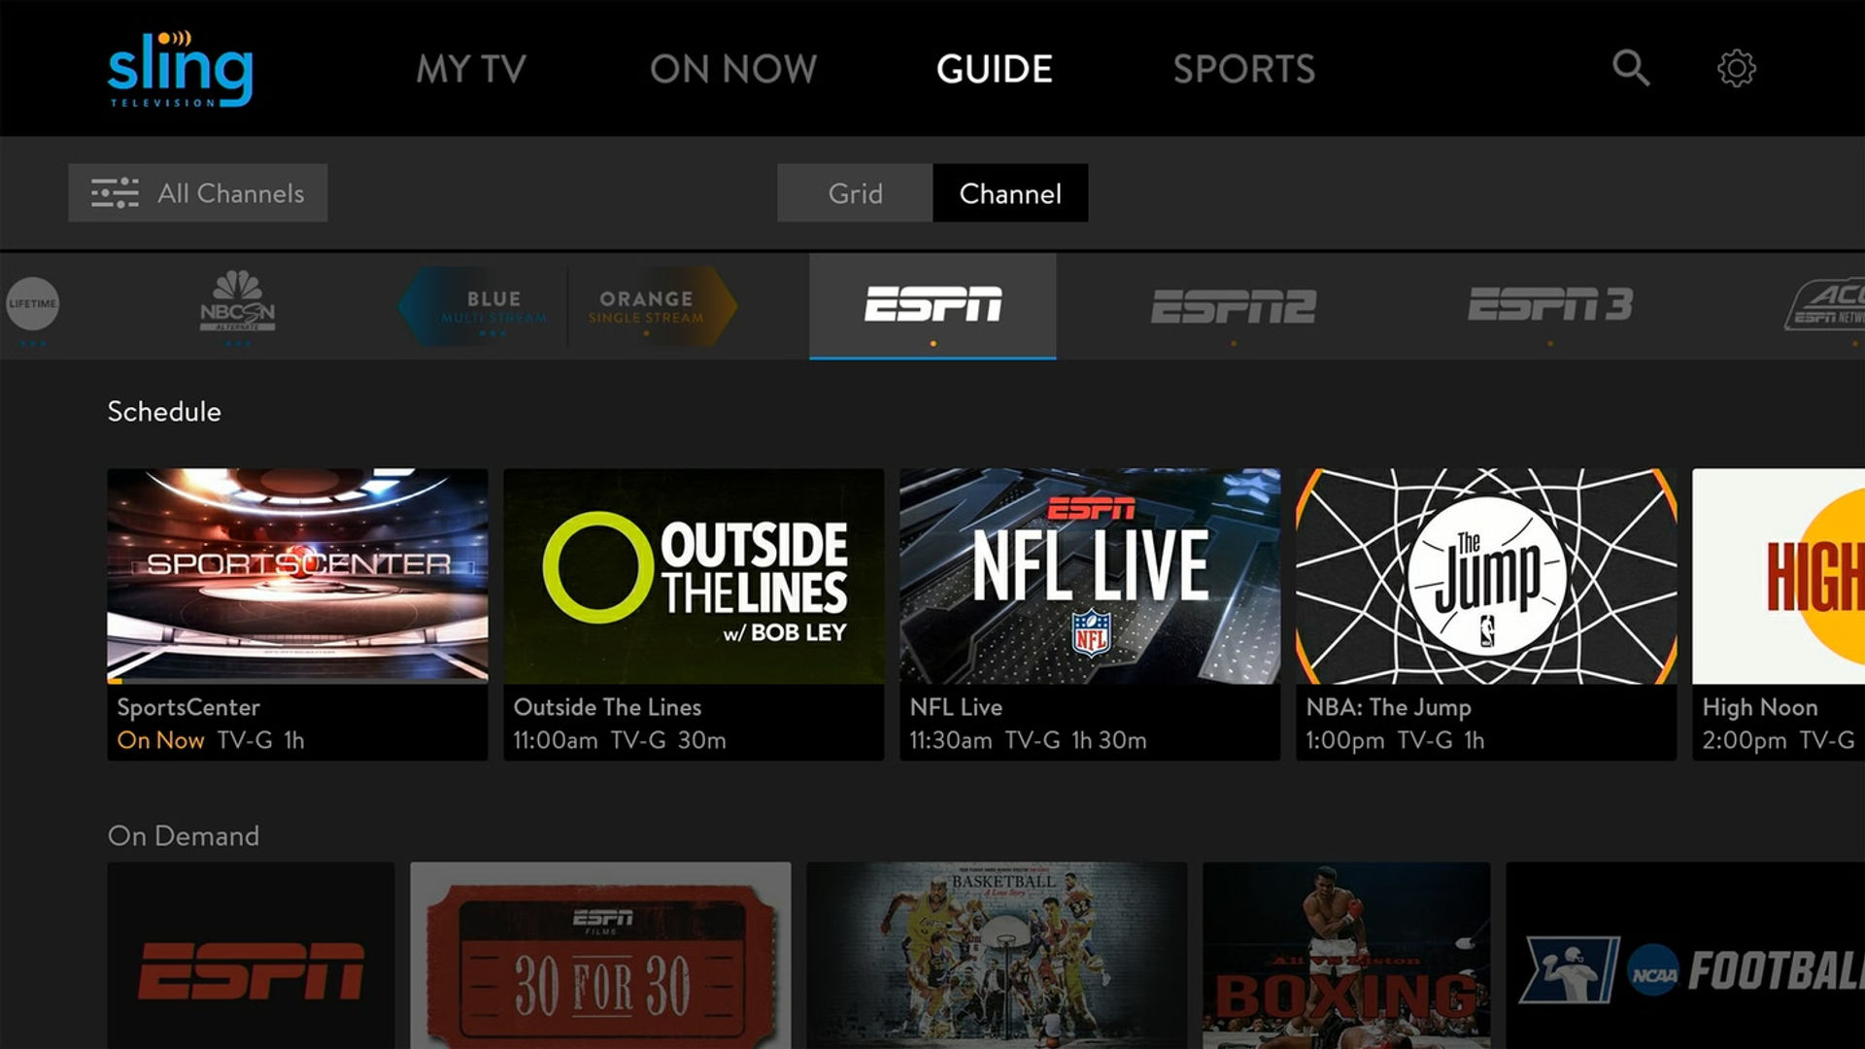Go to Sling Television home logo
Viewport: 1865px width, 1049px height.
coord(180,69)
